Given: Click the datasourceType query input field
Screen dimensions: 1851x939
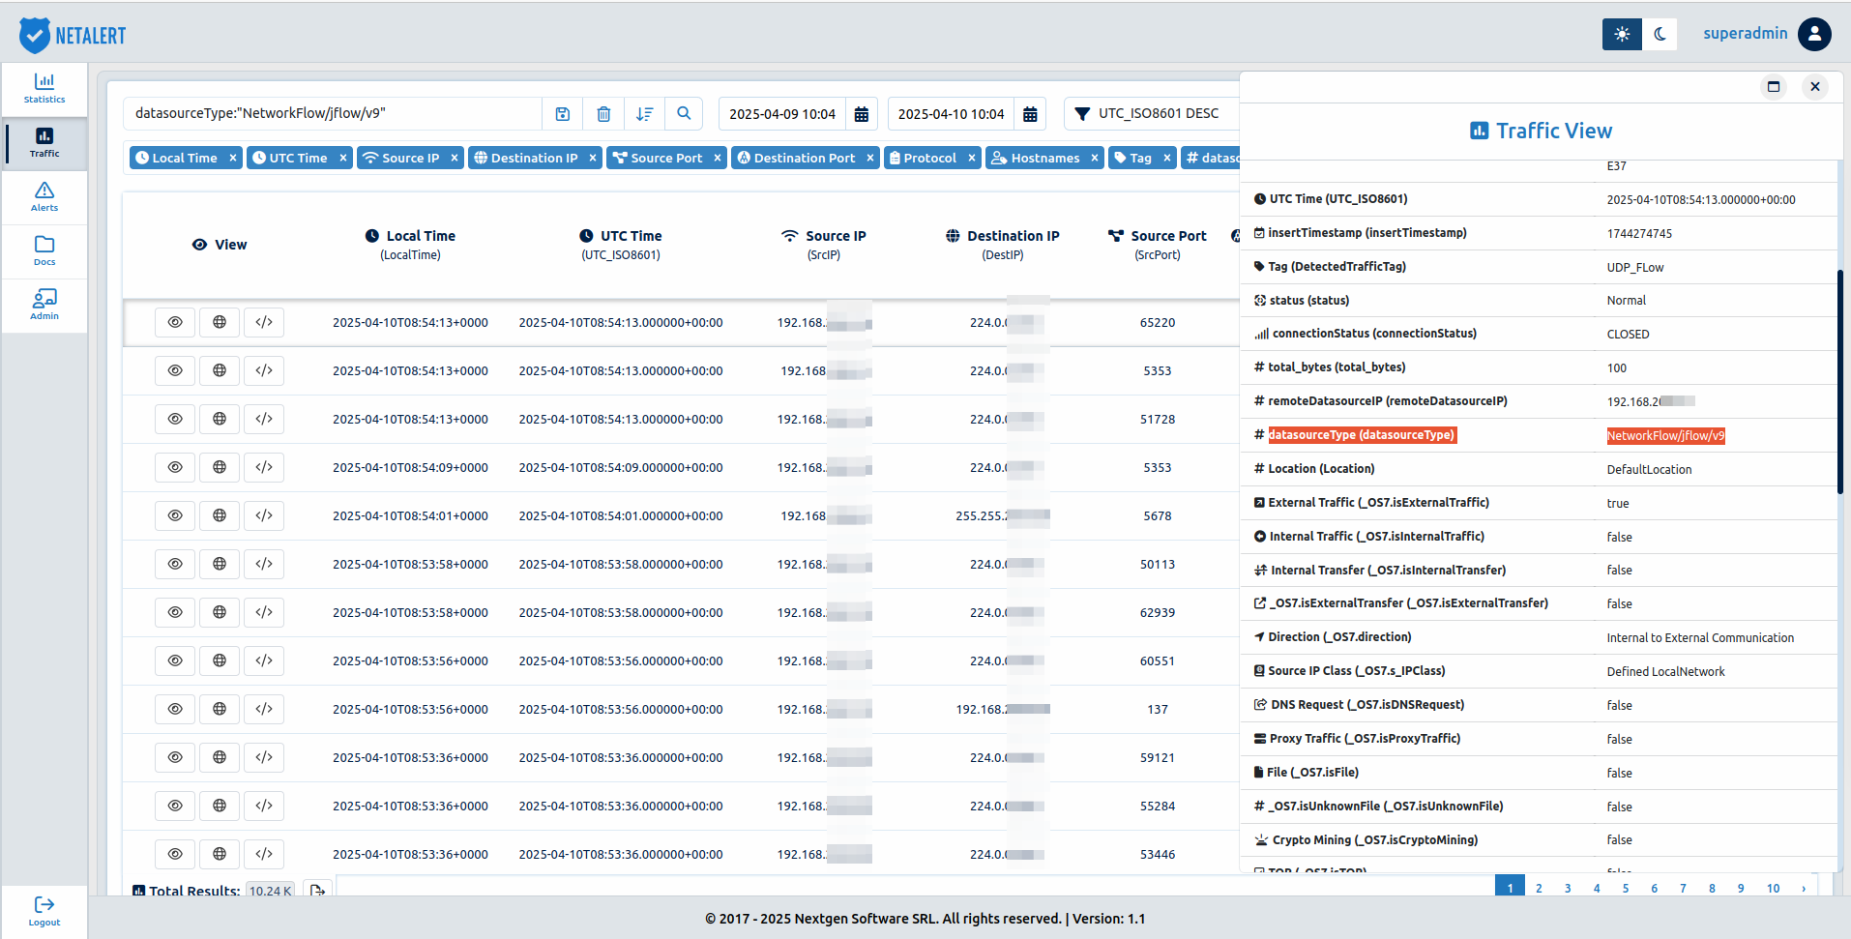Looking at the screenshot, I should 333,114.
